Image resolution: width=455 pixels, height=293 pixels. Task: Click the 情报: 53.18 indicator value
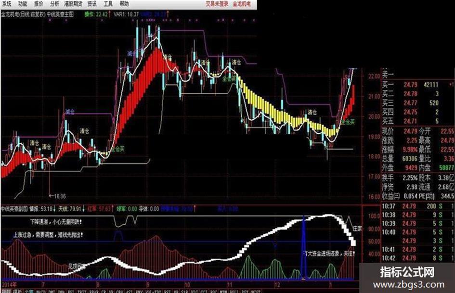click(40, 209)
